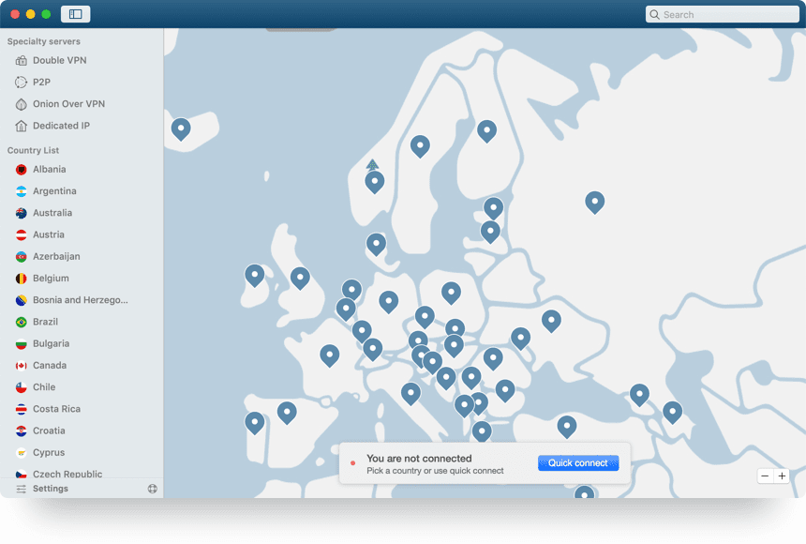Open Double VPN specialty servers
806x544 pixels.
tap(82, 60)
